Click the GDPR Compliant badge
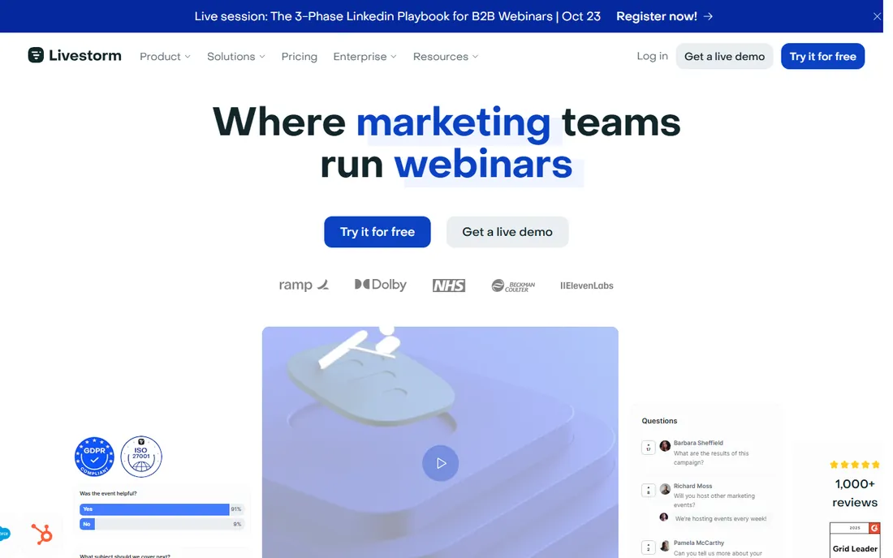Screen dimensions: 893x558 pos(94,457)
